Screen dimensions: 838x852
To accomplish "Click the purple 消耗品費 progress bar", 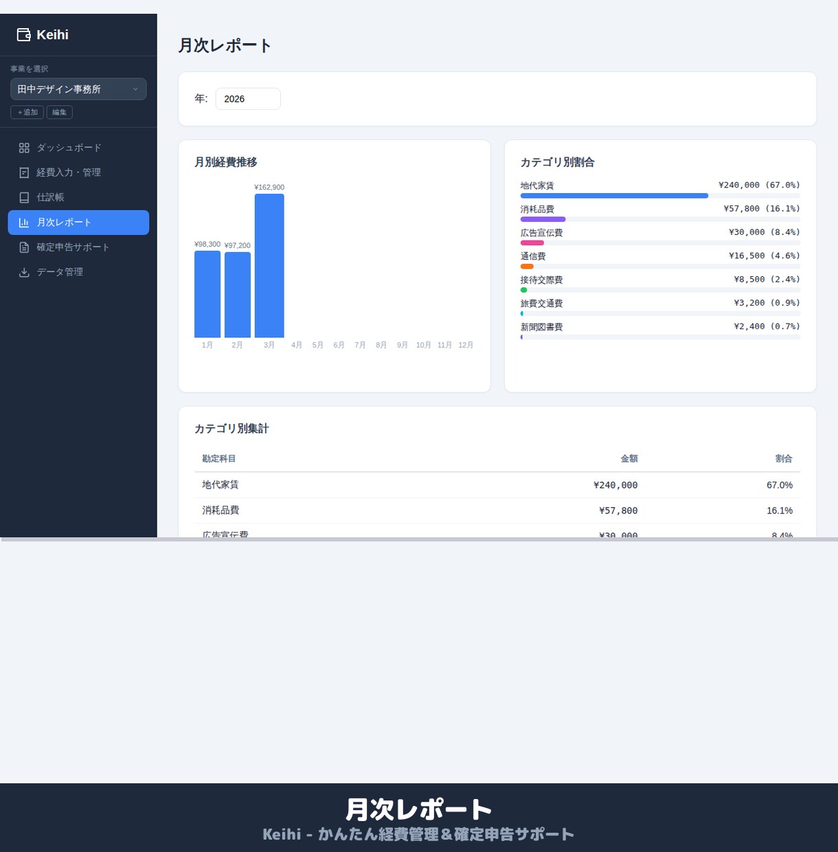I will click(x=543, y=219).
